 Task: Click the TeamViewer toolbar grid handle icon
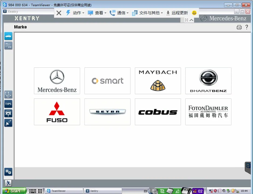(182, 20)
